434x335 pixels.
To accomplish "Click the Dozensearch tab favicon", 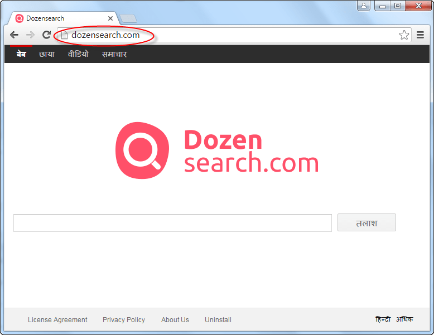I will (x=20, y=18).
